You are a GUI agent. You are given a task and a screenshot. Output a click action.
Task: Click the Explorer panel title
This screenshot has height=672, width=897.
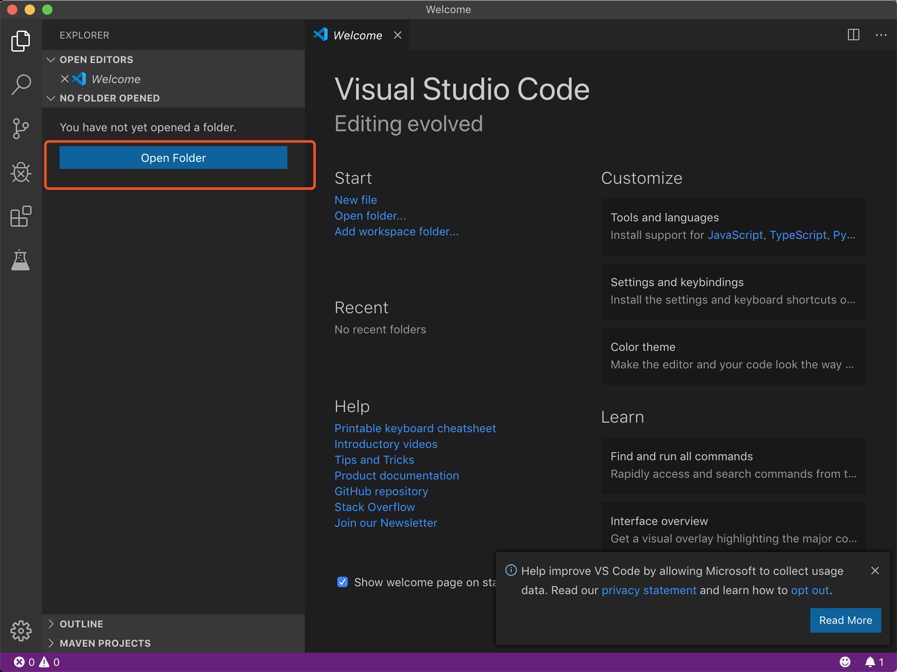84,35
